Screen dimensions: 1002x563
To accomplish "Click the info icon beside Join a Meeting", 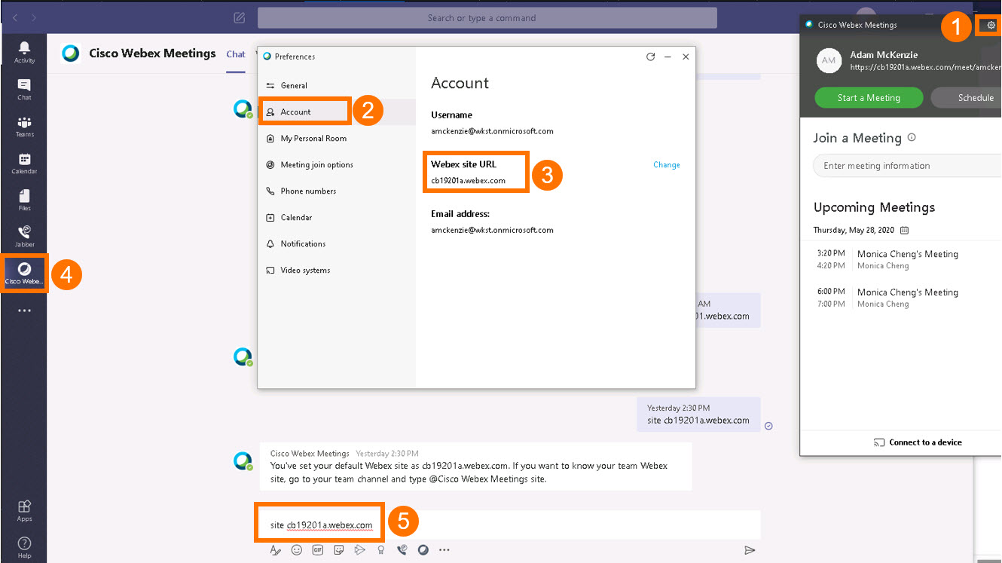I will (x=912, y=138).
